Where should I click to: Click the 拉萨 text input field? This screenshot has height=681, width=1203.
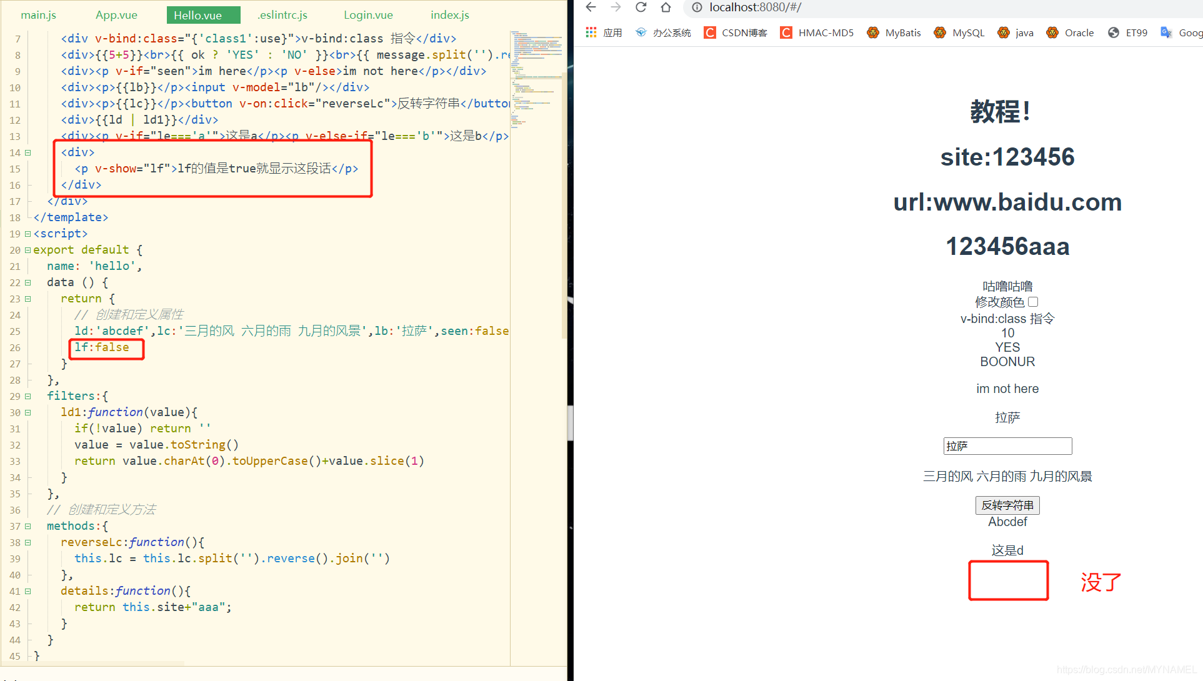pyautogui.click(x=1007, y=446)
